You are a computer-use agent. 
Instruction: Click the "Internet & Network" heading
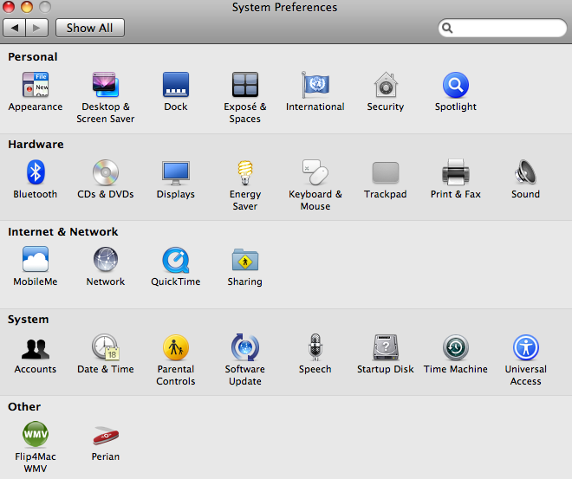coord(63,232)
